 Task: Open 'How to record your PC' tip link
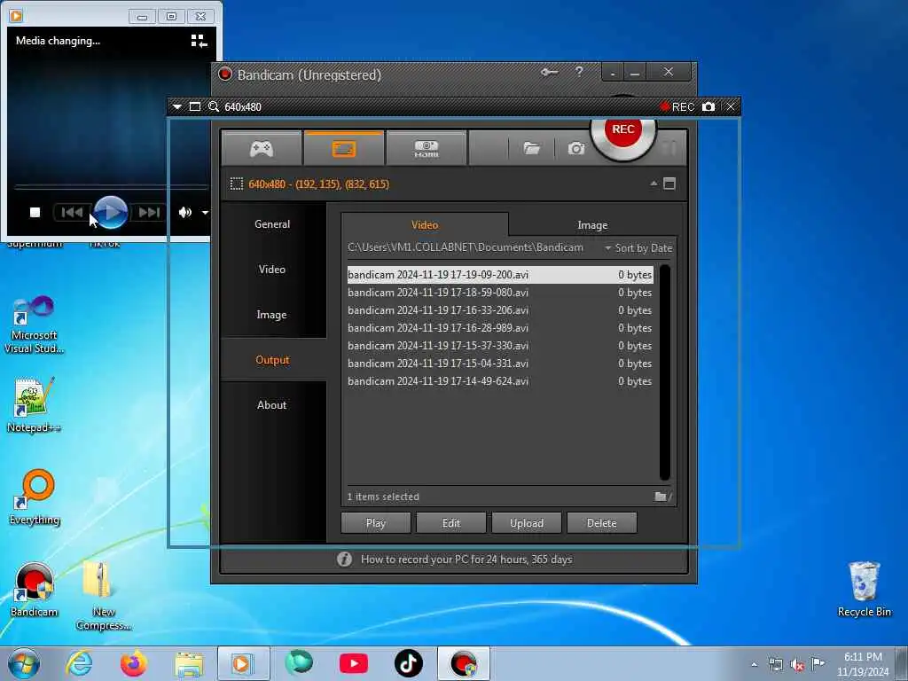(466, 560)
